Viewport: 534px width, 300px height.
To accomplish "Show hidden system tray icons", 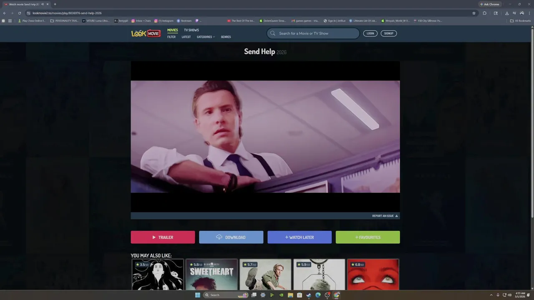I will pyautogui.click(x=491, y=295).
